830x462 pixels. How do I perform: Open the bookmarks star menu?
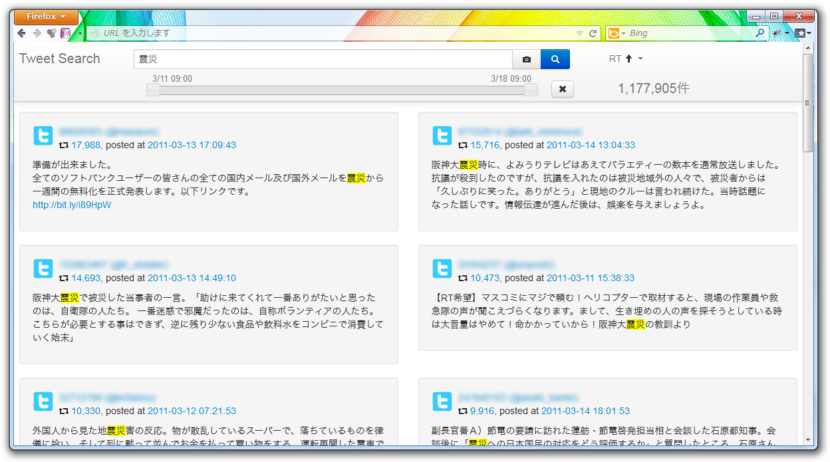pos(803,33)
